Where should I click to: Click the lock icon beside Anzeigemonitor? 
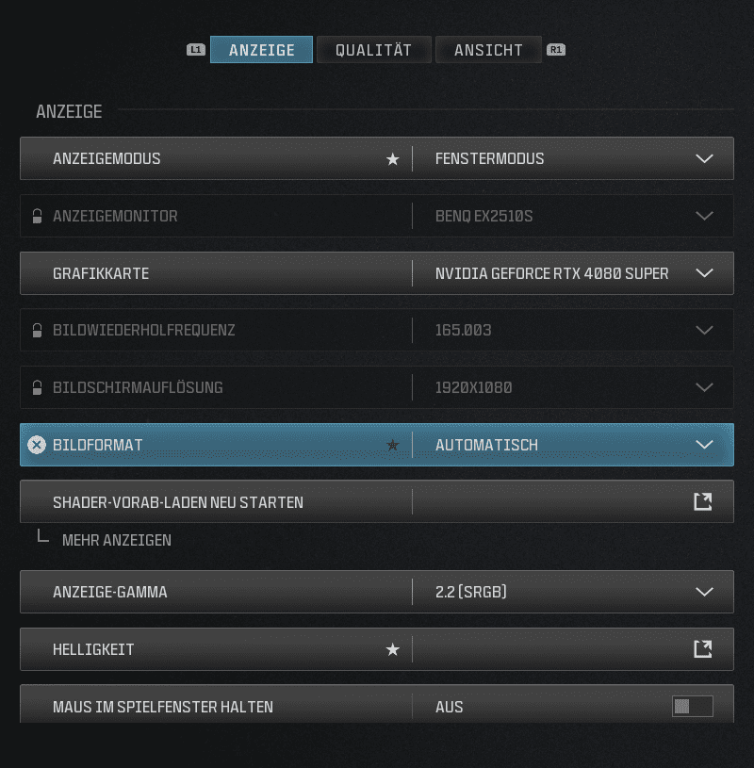coord(37,216)
